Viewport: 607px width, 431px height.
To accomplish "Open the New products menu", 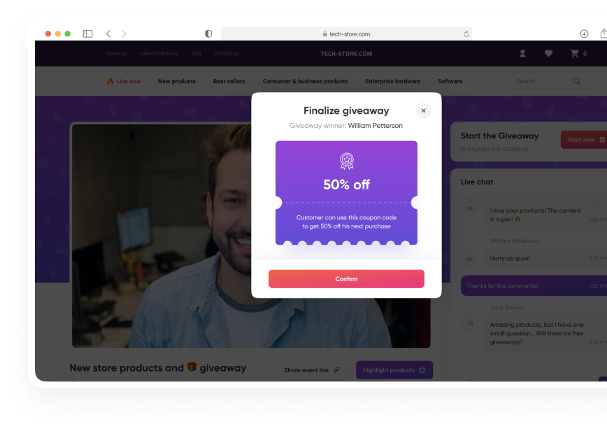I will pos(177,81).
